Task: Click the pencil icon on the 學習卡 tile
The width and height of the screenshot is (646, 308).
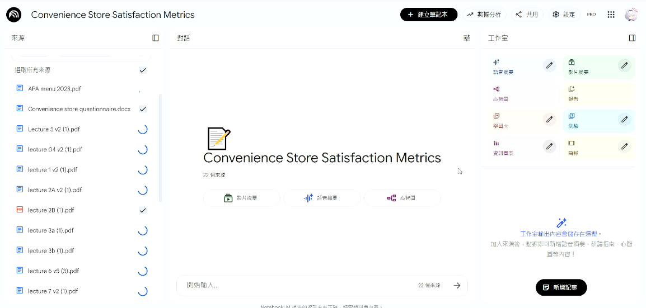Action: (550, 119)
